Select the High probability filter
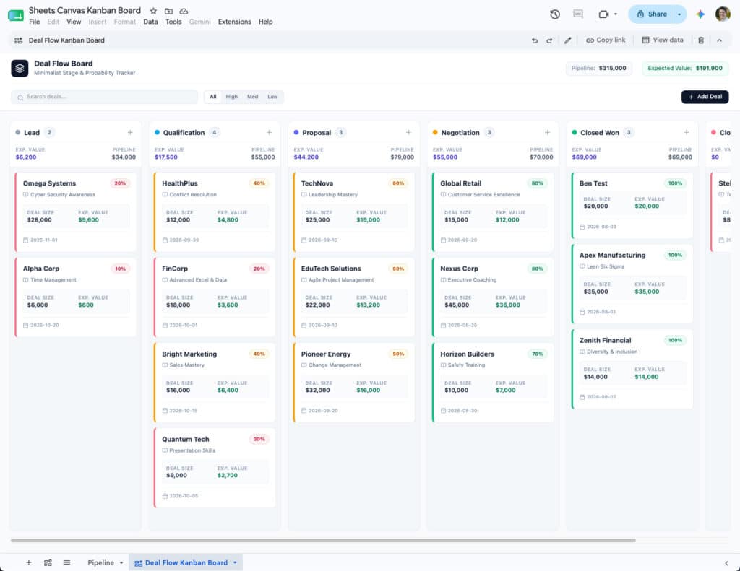 232,97
